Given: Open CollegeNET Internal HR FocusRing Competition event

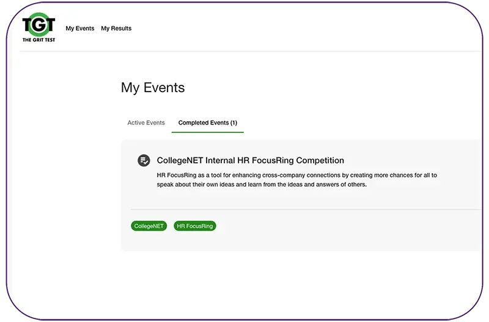Looking at the screenshot, I should [x=251, y=160].
